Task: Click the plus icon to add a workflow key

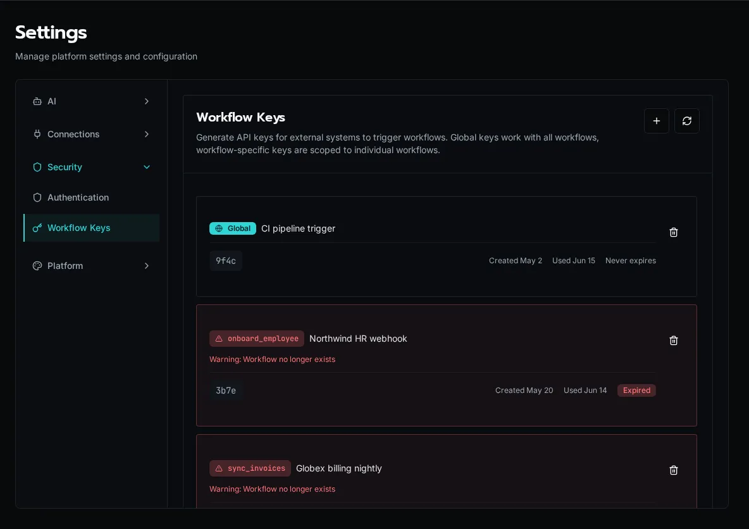Action: click(x=657, y=121)
